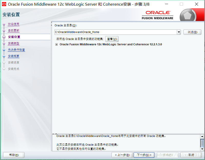Go to the 安装类型 step link
Image resolution: width=205 pixels, height=160 pixels.
click(14, 43)
